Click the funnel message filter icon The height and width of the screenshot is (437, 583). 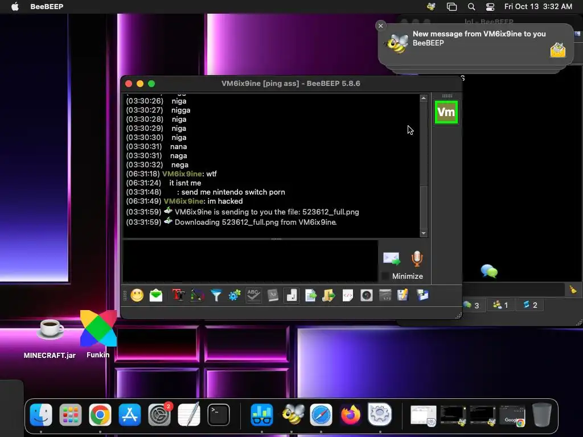click(x=216, y=295)
